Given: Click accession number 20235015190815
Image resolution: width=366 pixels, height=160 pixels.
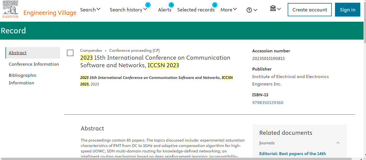Looking at the screenshot, I should [268, 58].
